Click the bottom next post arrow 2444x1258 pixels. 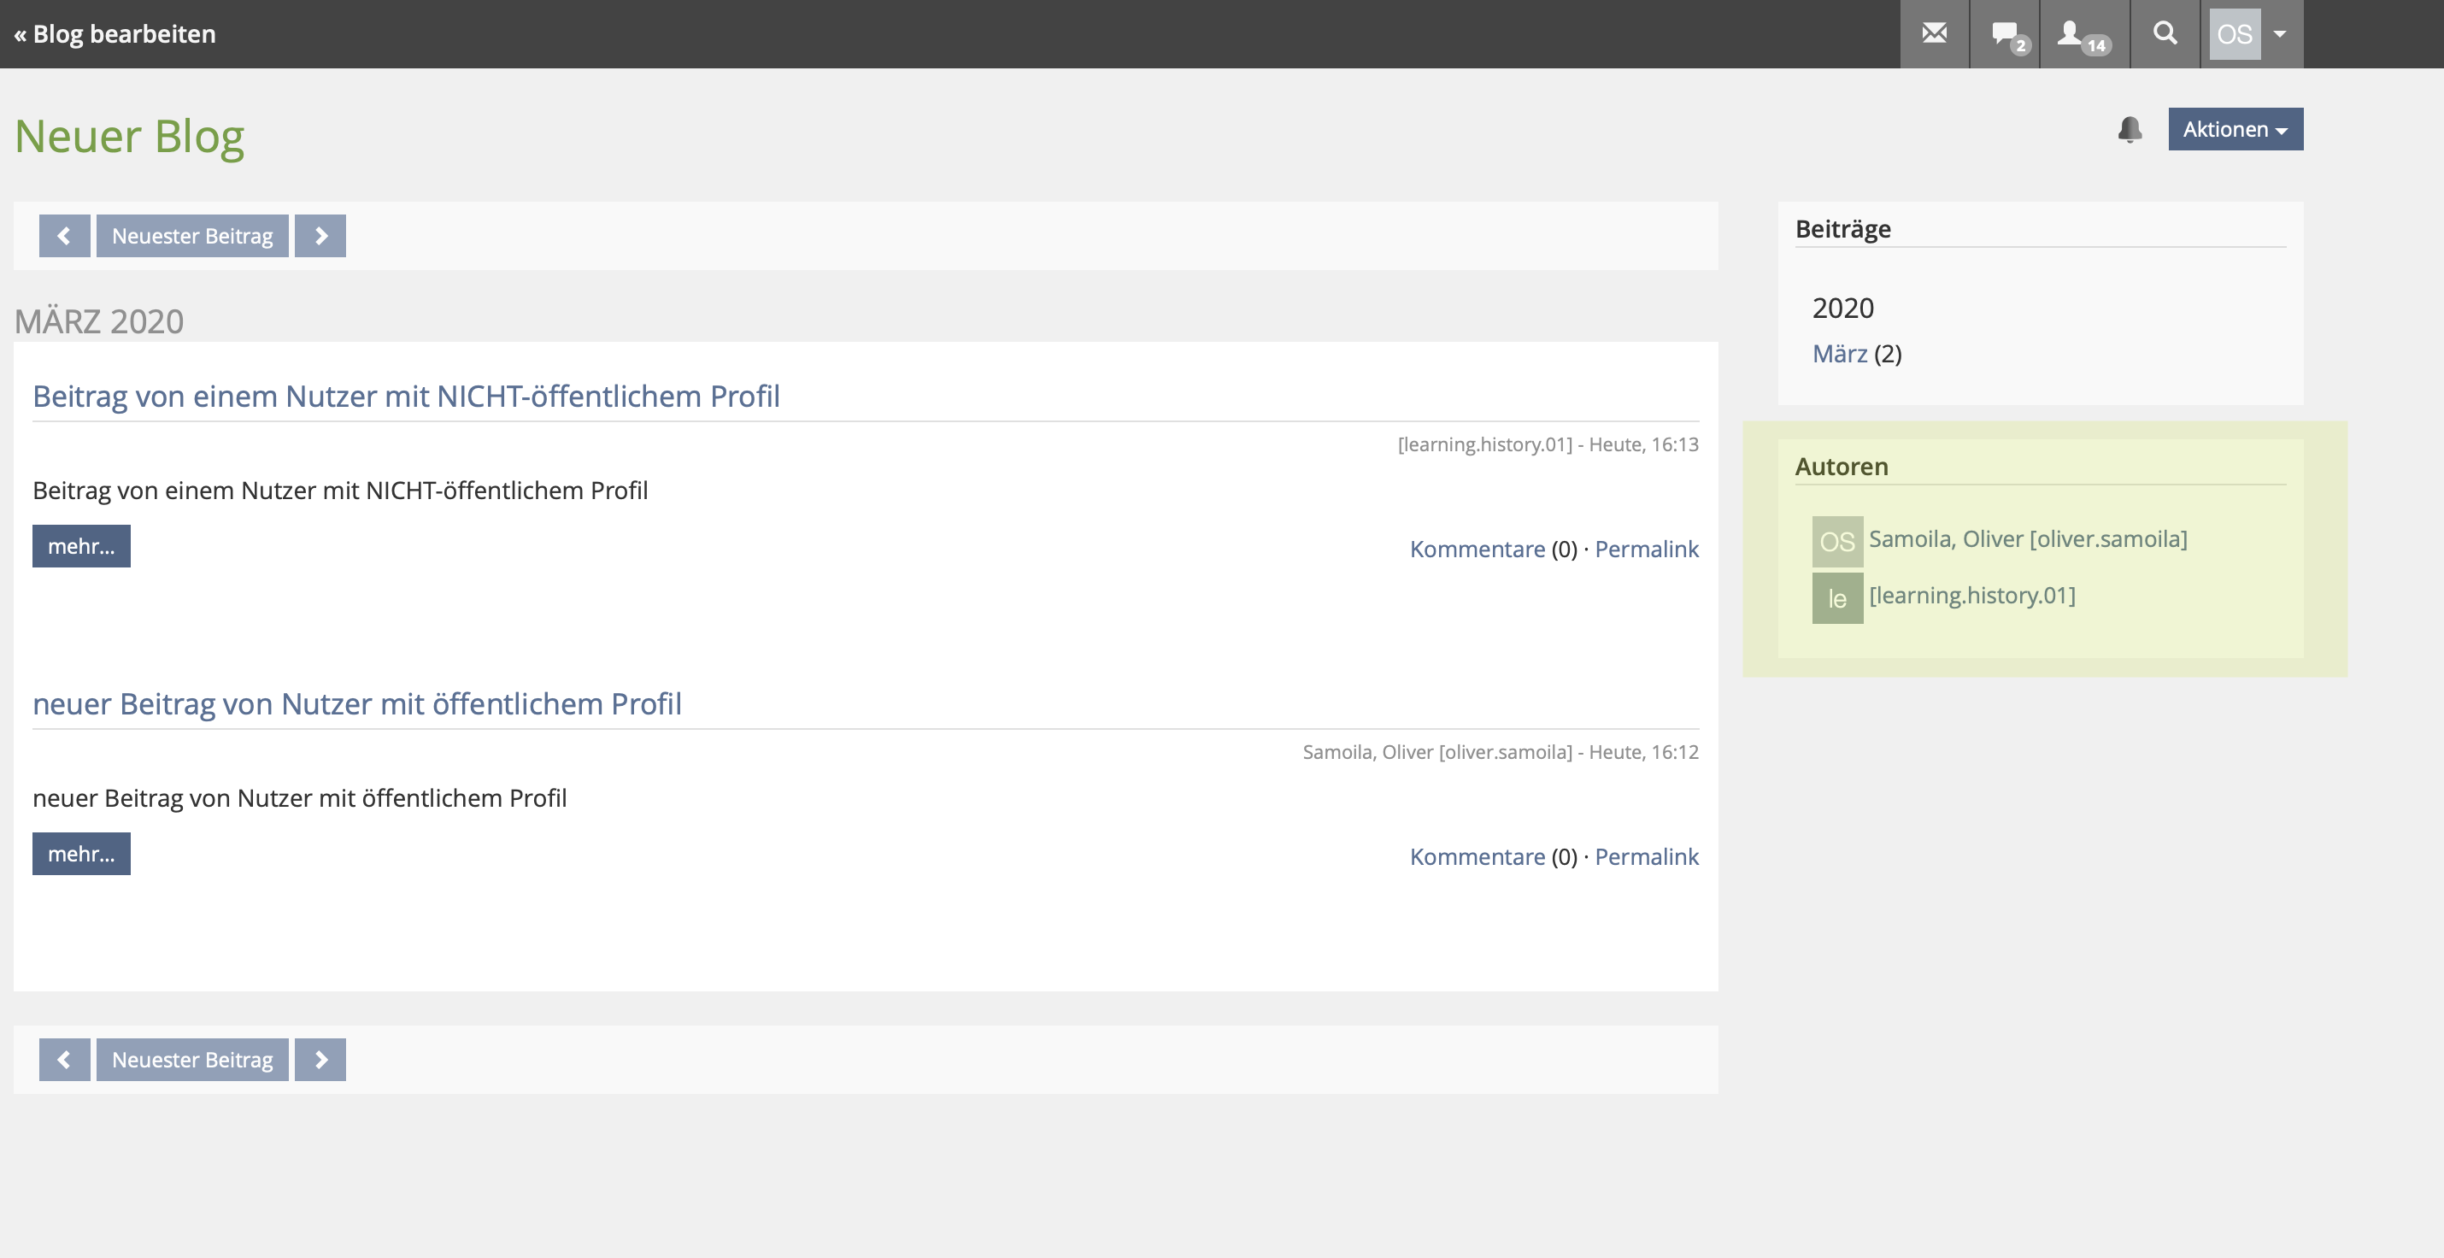point(320,1060)
